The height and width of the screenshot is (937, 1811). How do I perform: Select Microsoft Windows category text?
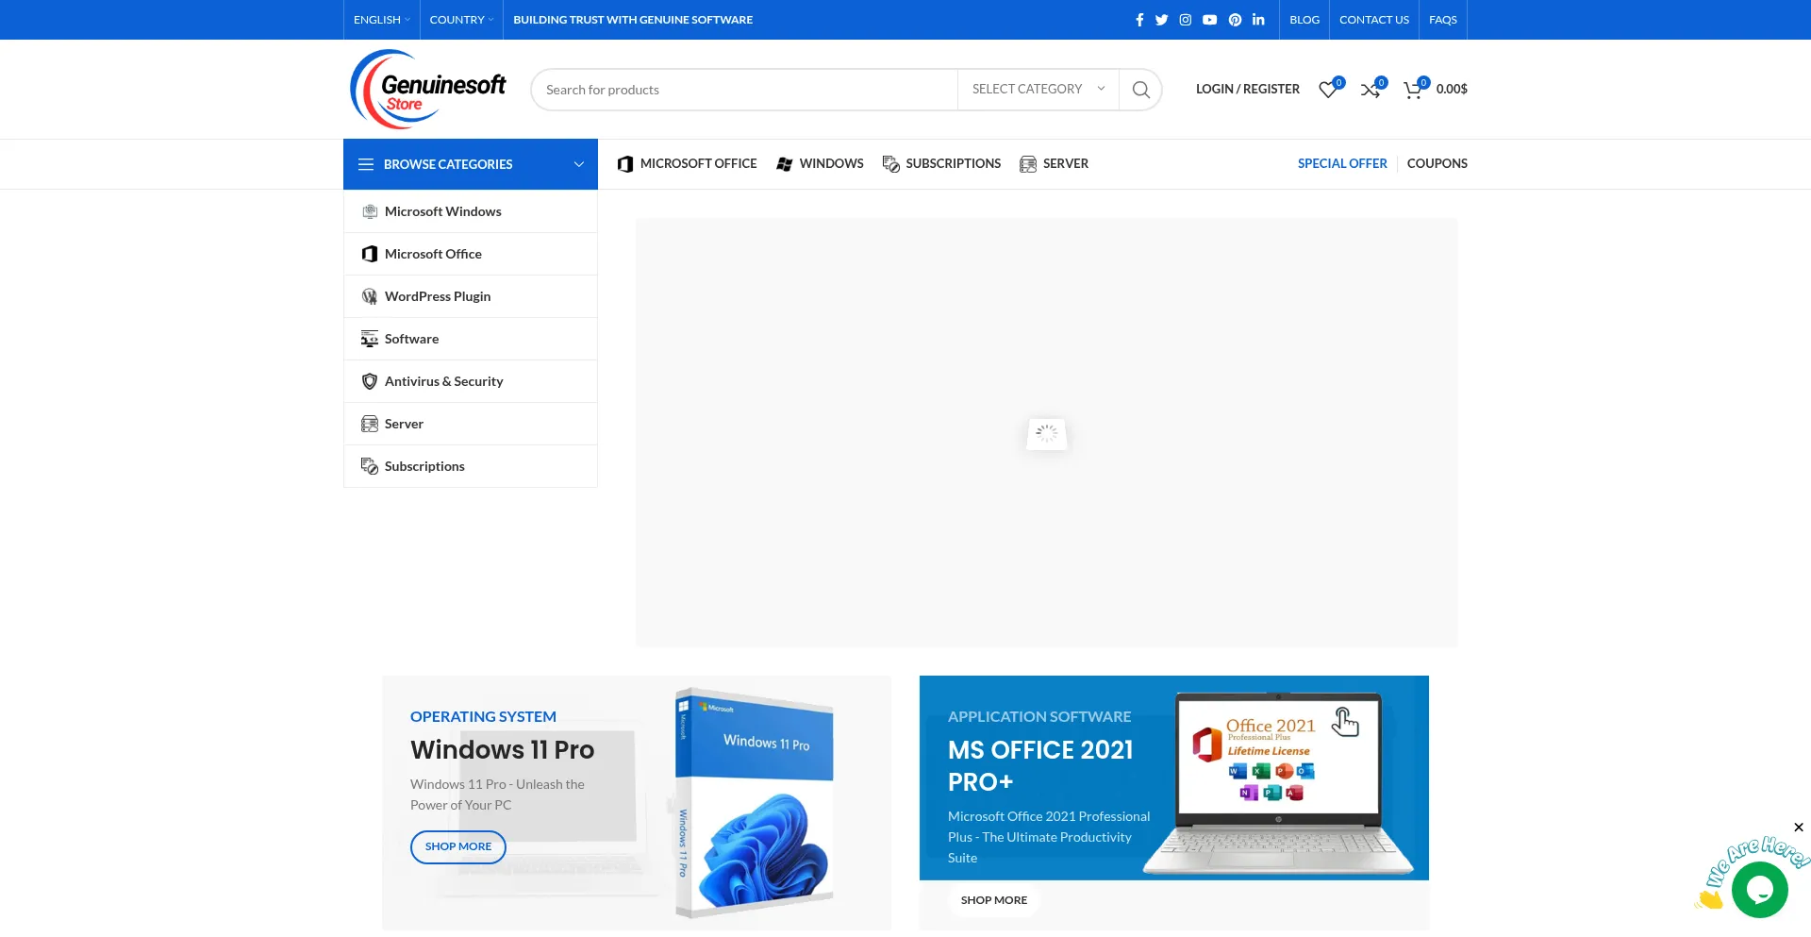(442, 211)
